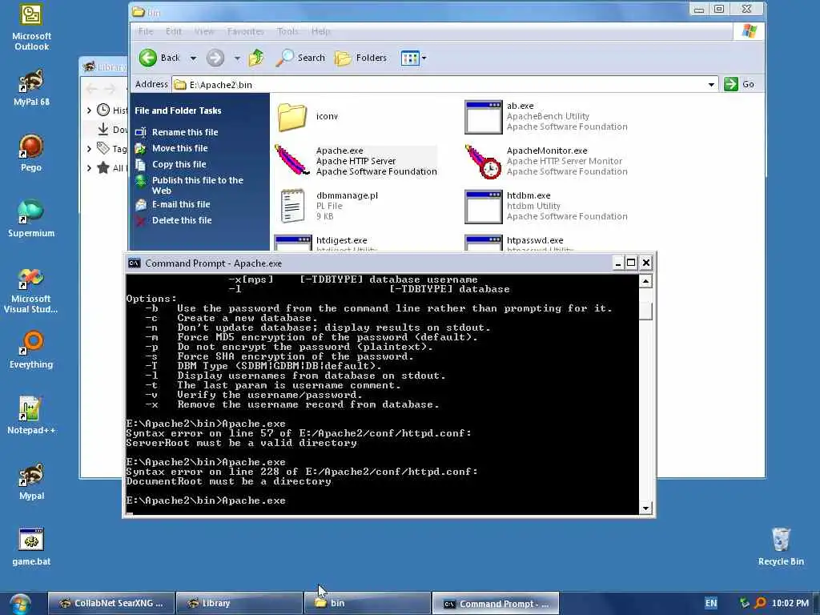Viewport: 820px width, 615px height.
Task: Open the Tools menu
Action: [287, 31]
